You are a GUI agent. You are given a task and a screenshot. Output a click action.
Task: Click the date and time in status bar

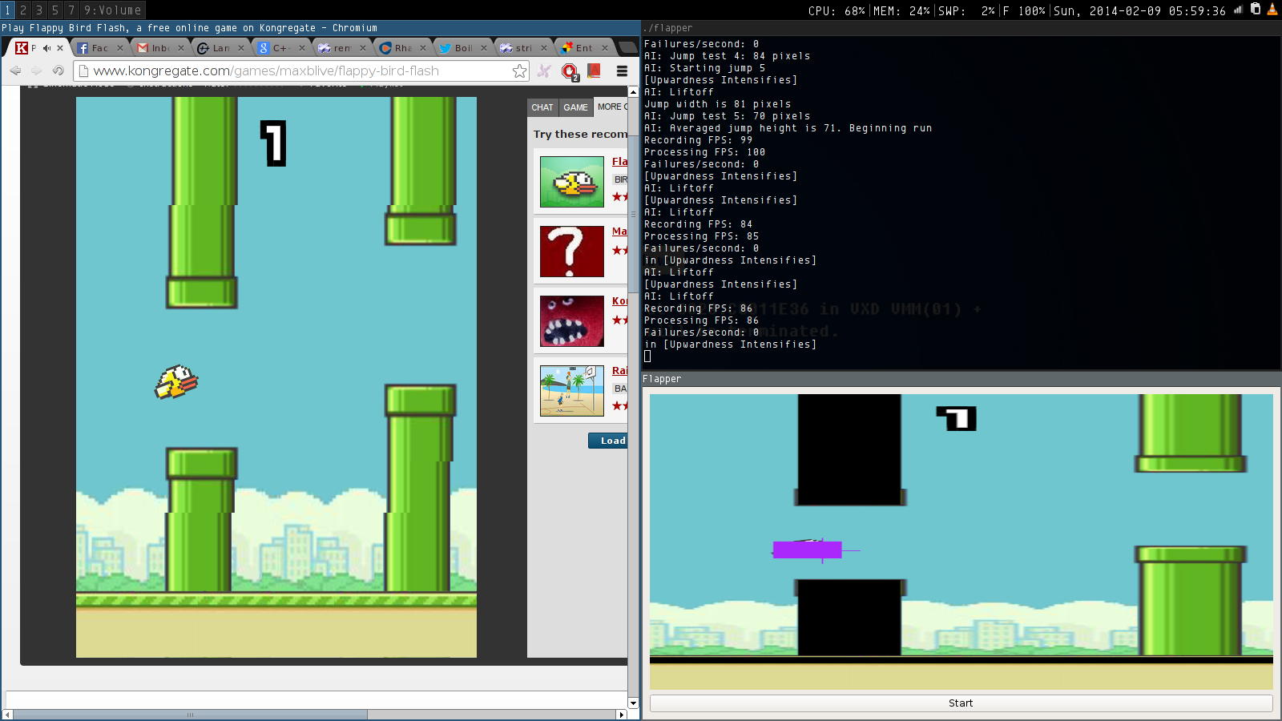pos(1140,10)
